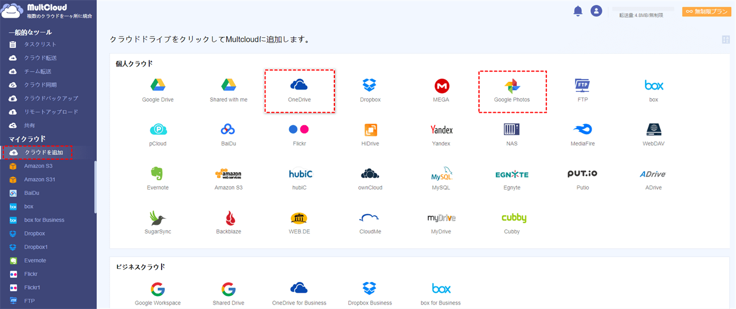Choose Dropbox Business cloud
This screenshot has width=736, height=309.
370,294
